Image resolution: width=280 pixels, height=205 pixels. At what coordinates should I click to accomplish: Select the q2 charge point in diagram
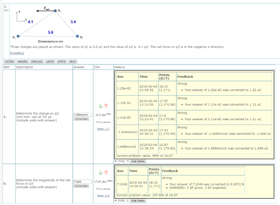77,36
